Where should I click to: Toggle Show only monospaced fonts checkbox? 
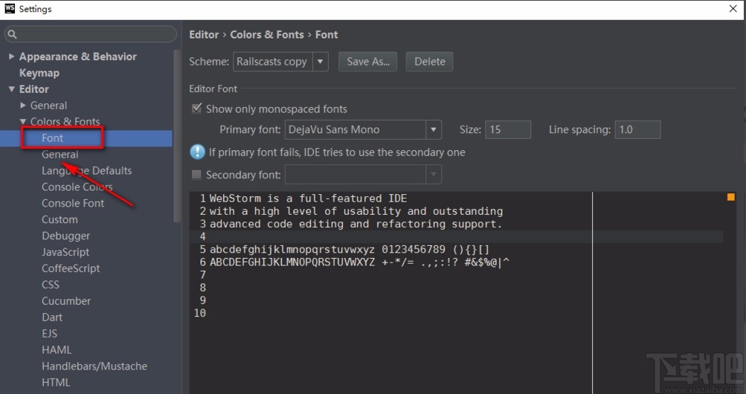click(197, 109)
